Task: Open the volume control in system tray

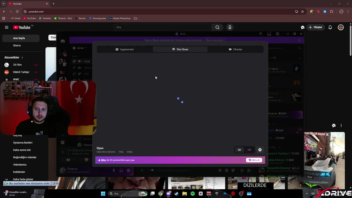Action: (x=313, y=194)
